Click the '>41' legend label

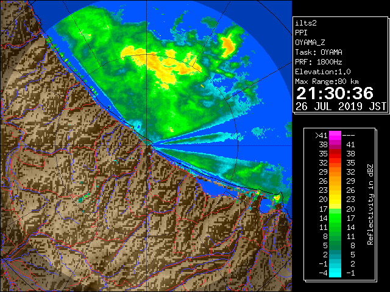321,135
